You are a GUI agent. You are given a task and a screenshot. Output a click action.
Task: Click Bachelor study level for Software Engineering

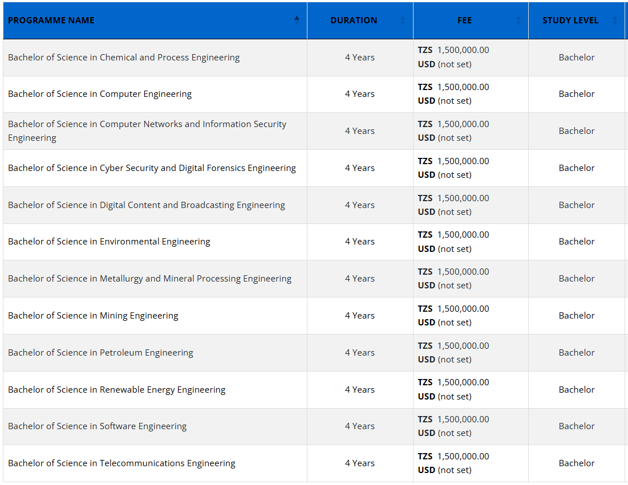pos(577,426)
